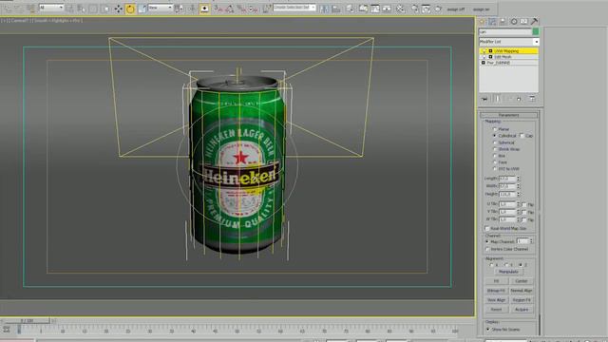This screenshot has width=608, height=342.
Task: Toggle the V Tile Flip checkbox
Action: (x=523, y=212)
